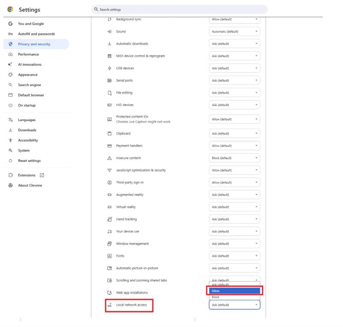Click the clipboard icon beside Clipboard
This screenshot has height=327, width=343.
[x=109, y=133]
